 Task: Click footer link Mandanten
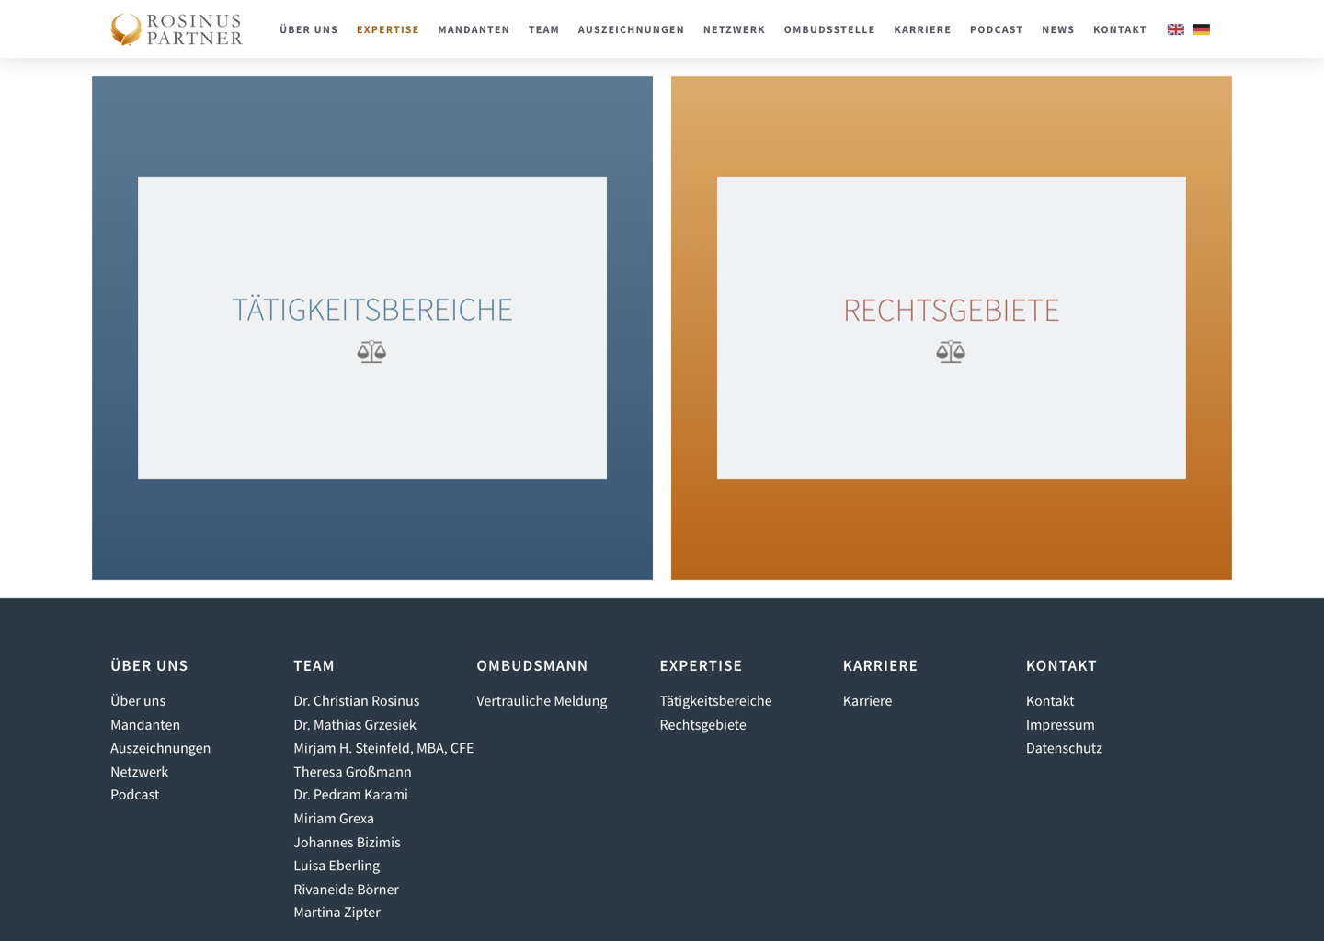(x=145, y=724)
